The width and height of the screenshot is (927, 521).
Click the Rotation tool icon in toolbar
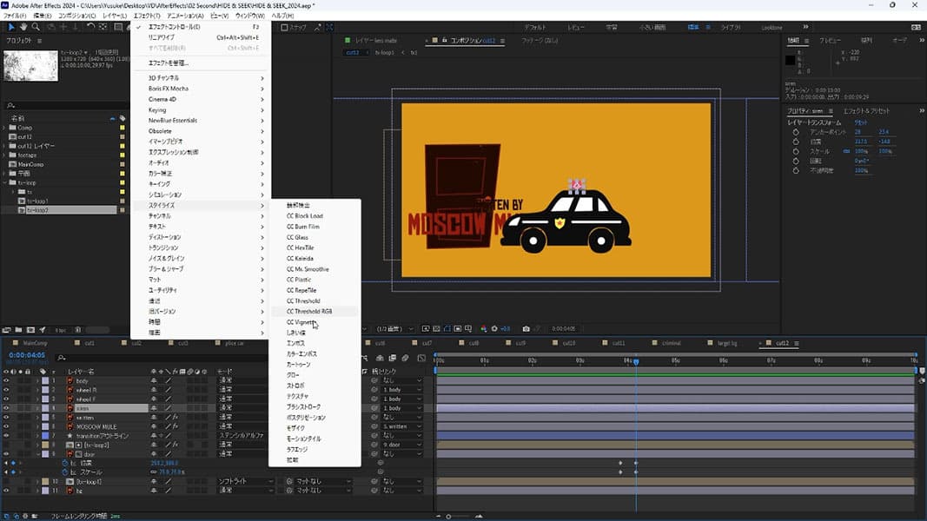point(91,27)
